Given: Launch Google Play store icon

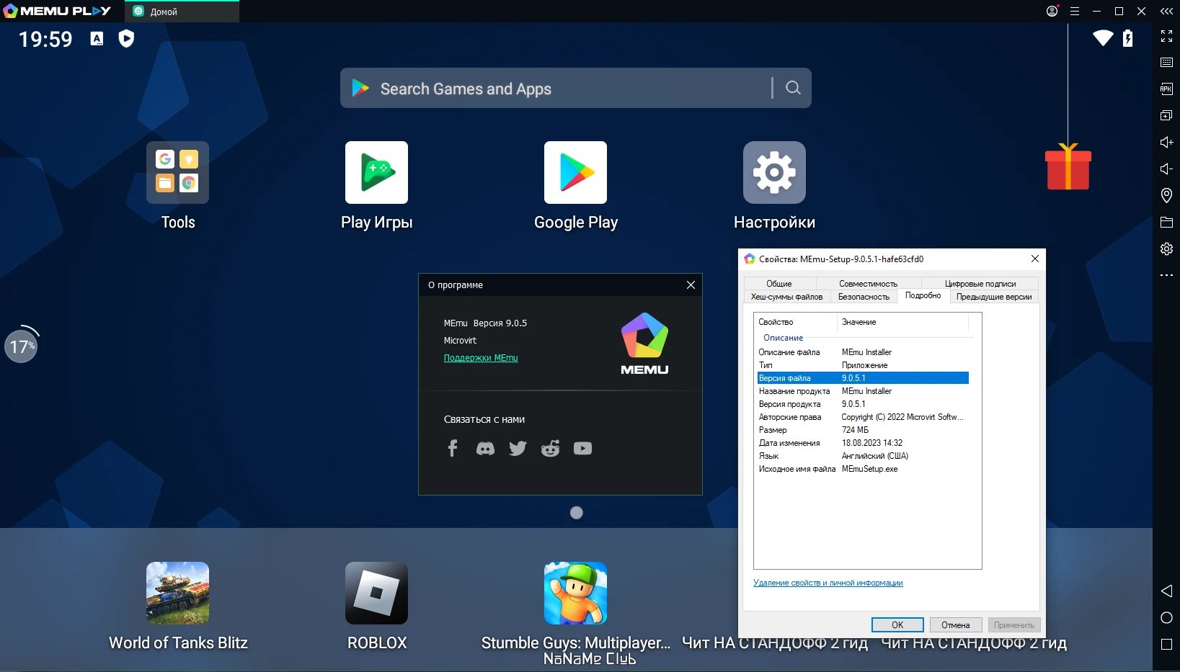Looking at the screenshot, I should point(575,173).
